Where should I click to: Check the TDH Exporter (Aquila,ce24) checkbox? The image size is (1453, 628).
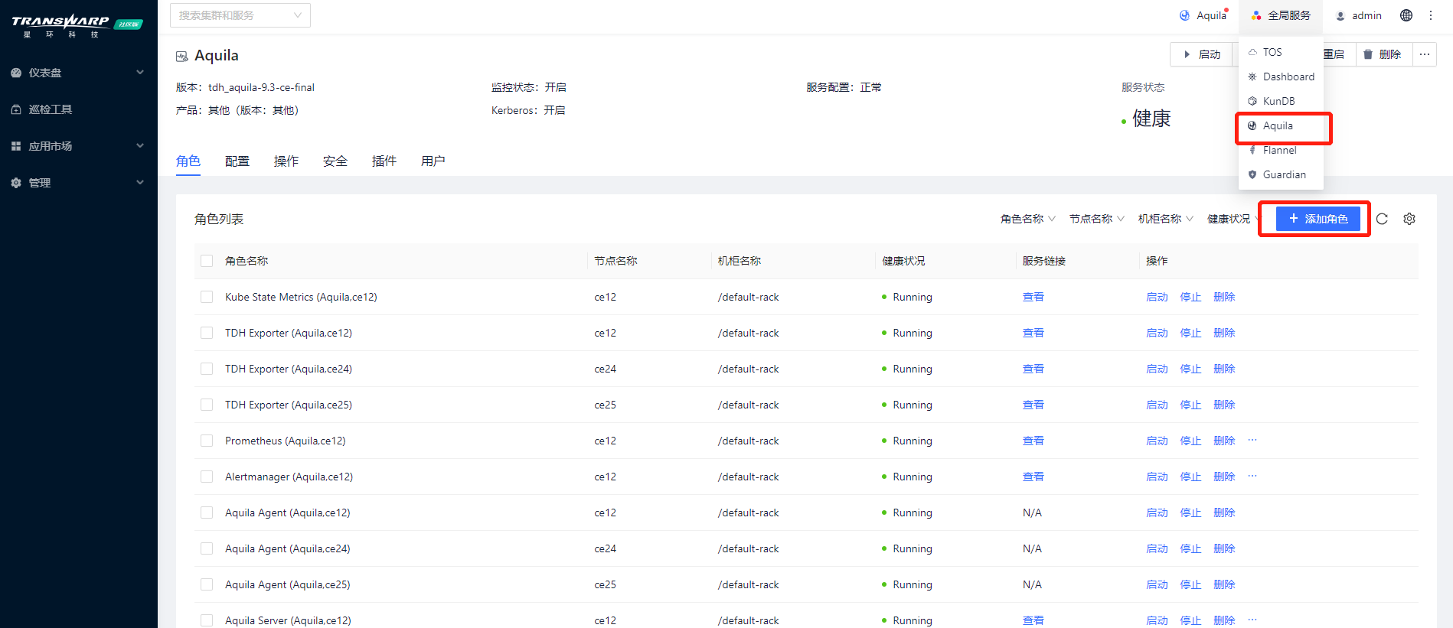click(x=207, y=369)
